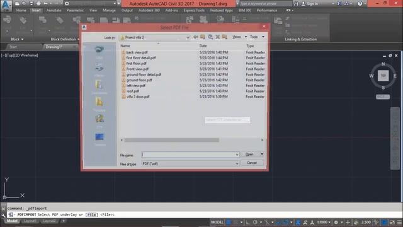This screenshot has width=403, height=227.
Task: Click the Desktop icon in Places sidebar
Action: click(x=99, y=136)
